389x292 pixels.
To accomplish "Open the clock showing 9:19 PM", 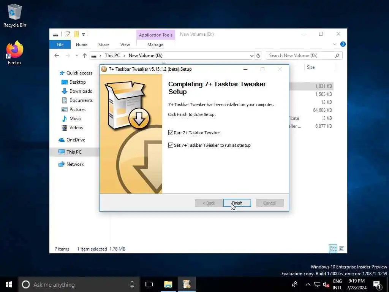I will (356, 284).
